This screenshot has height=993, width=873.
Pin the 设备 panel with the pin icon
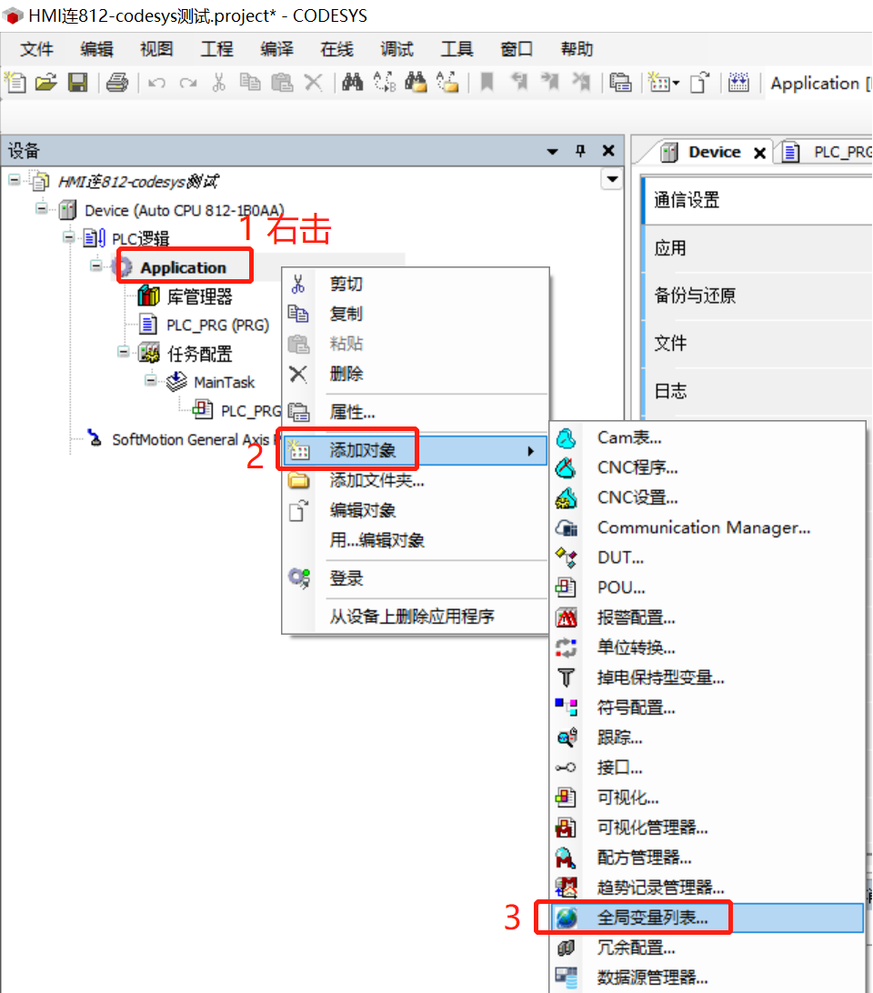click(x=579, y=151)
